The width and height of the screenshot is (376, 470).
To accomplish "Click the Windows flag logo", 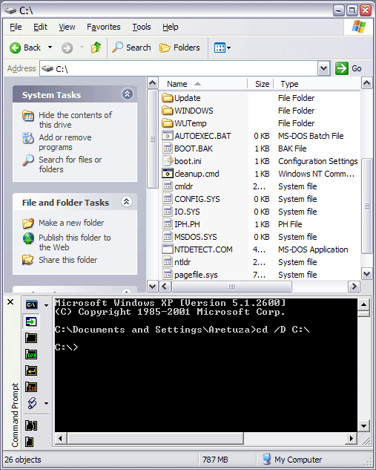I will [359, 27].
